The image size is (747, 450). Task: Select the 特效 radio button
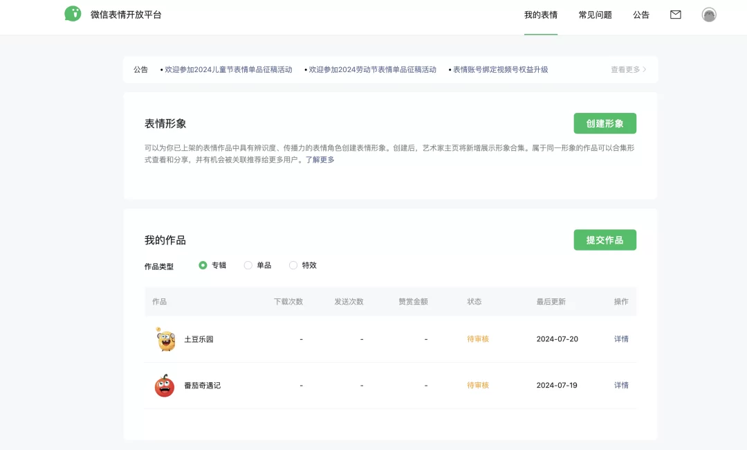coord(293,265)
